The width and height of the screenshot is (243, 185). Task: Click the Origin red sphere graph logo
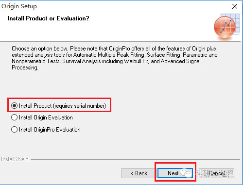225,28
